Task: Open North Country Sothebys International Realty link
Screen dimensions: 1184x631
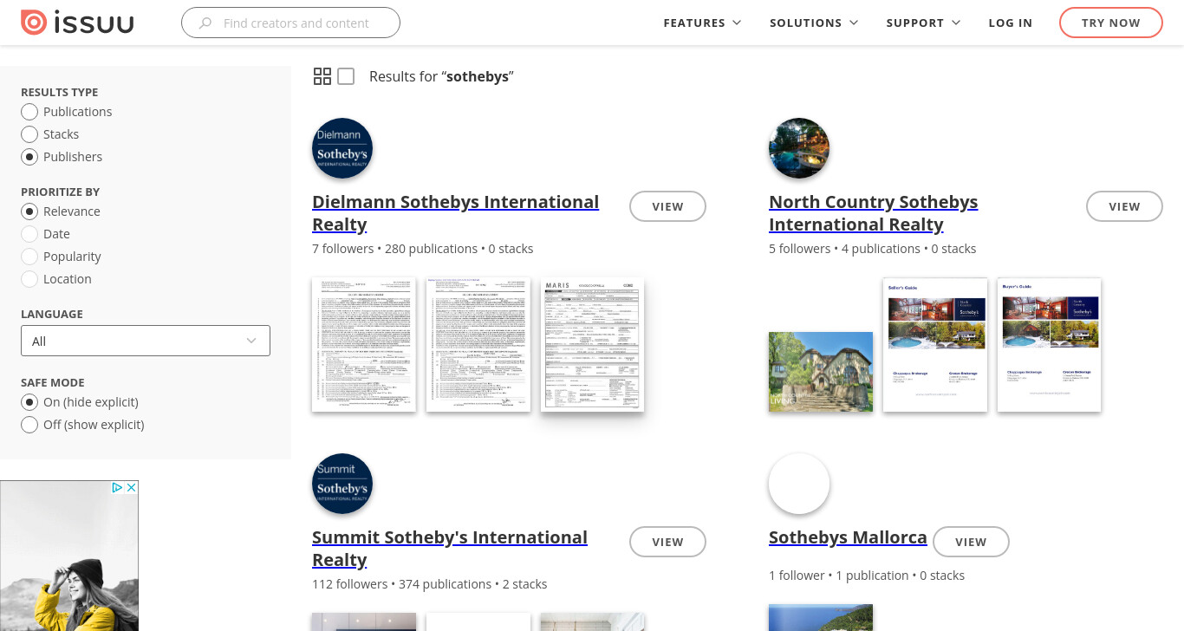Action: (873, 213)
